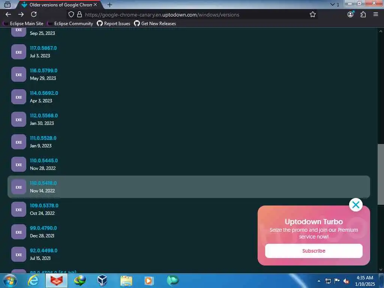Open version 110.0.5418.0 link
384x288 pixels.
43,183
